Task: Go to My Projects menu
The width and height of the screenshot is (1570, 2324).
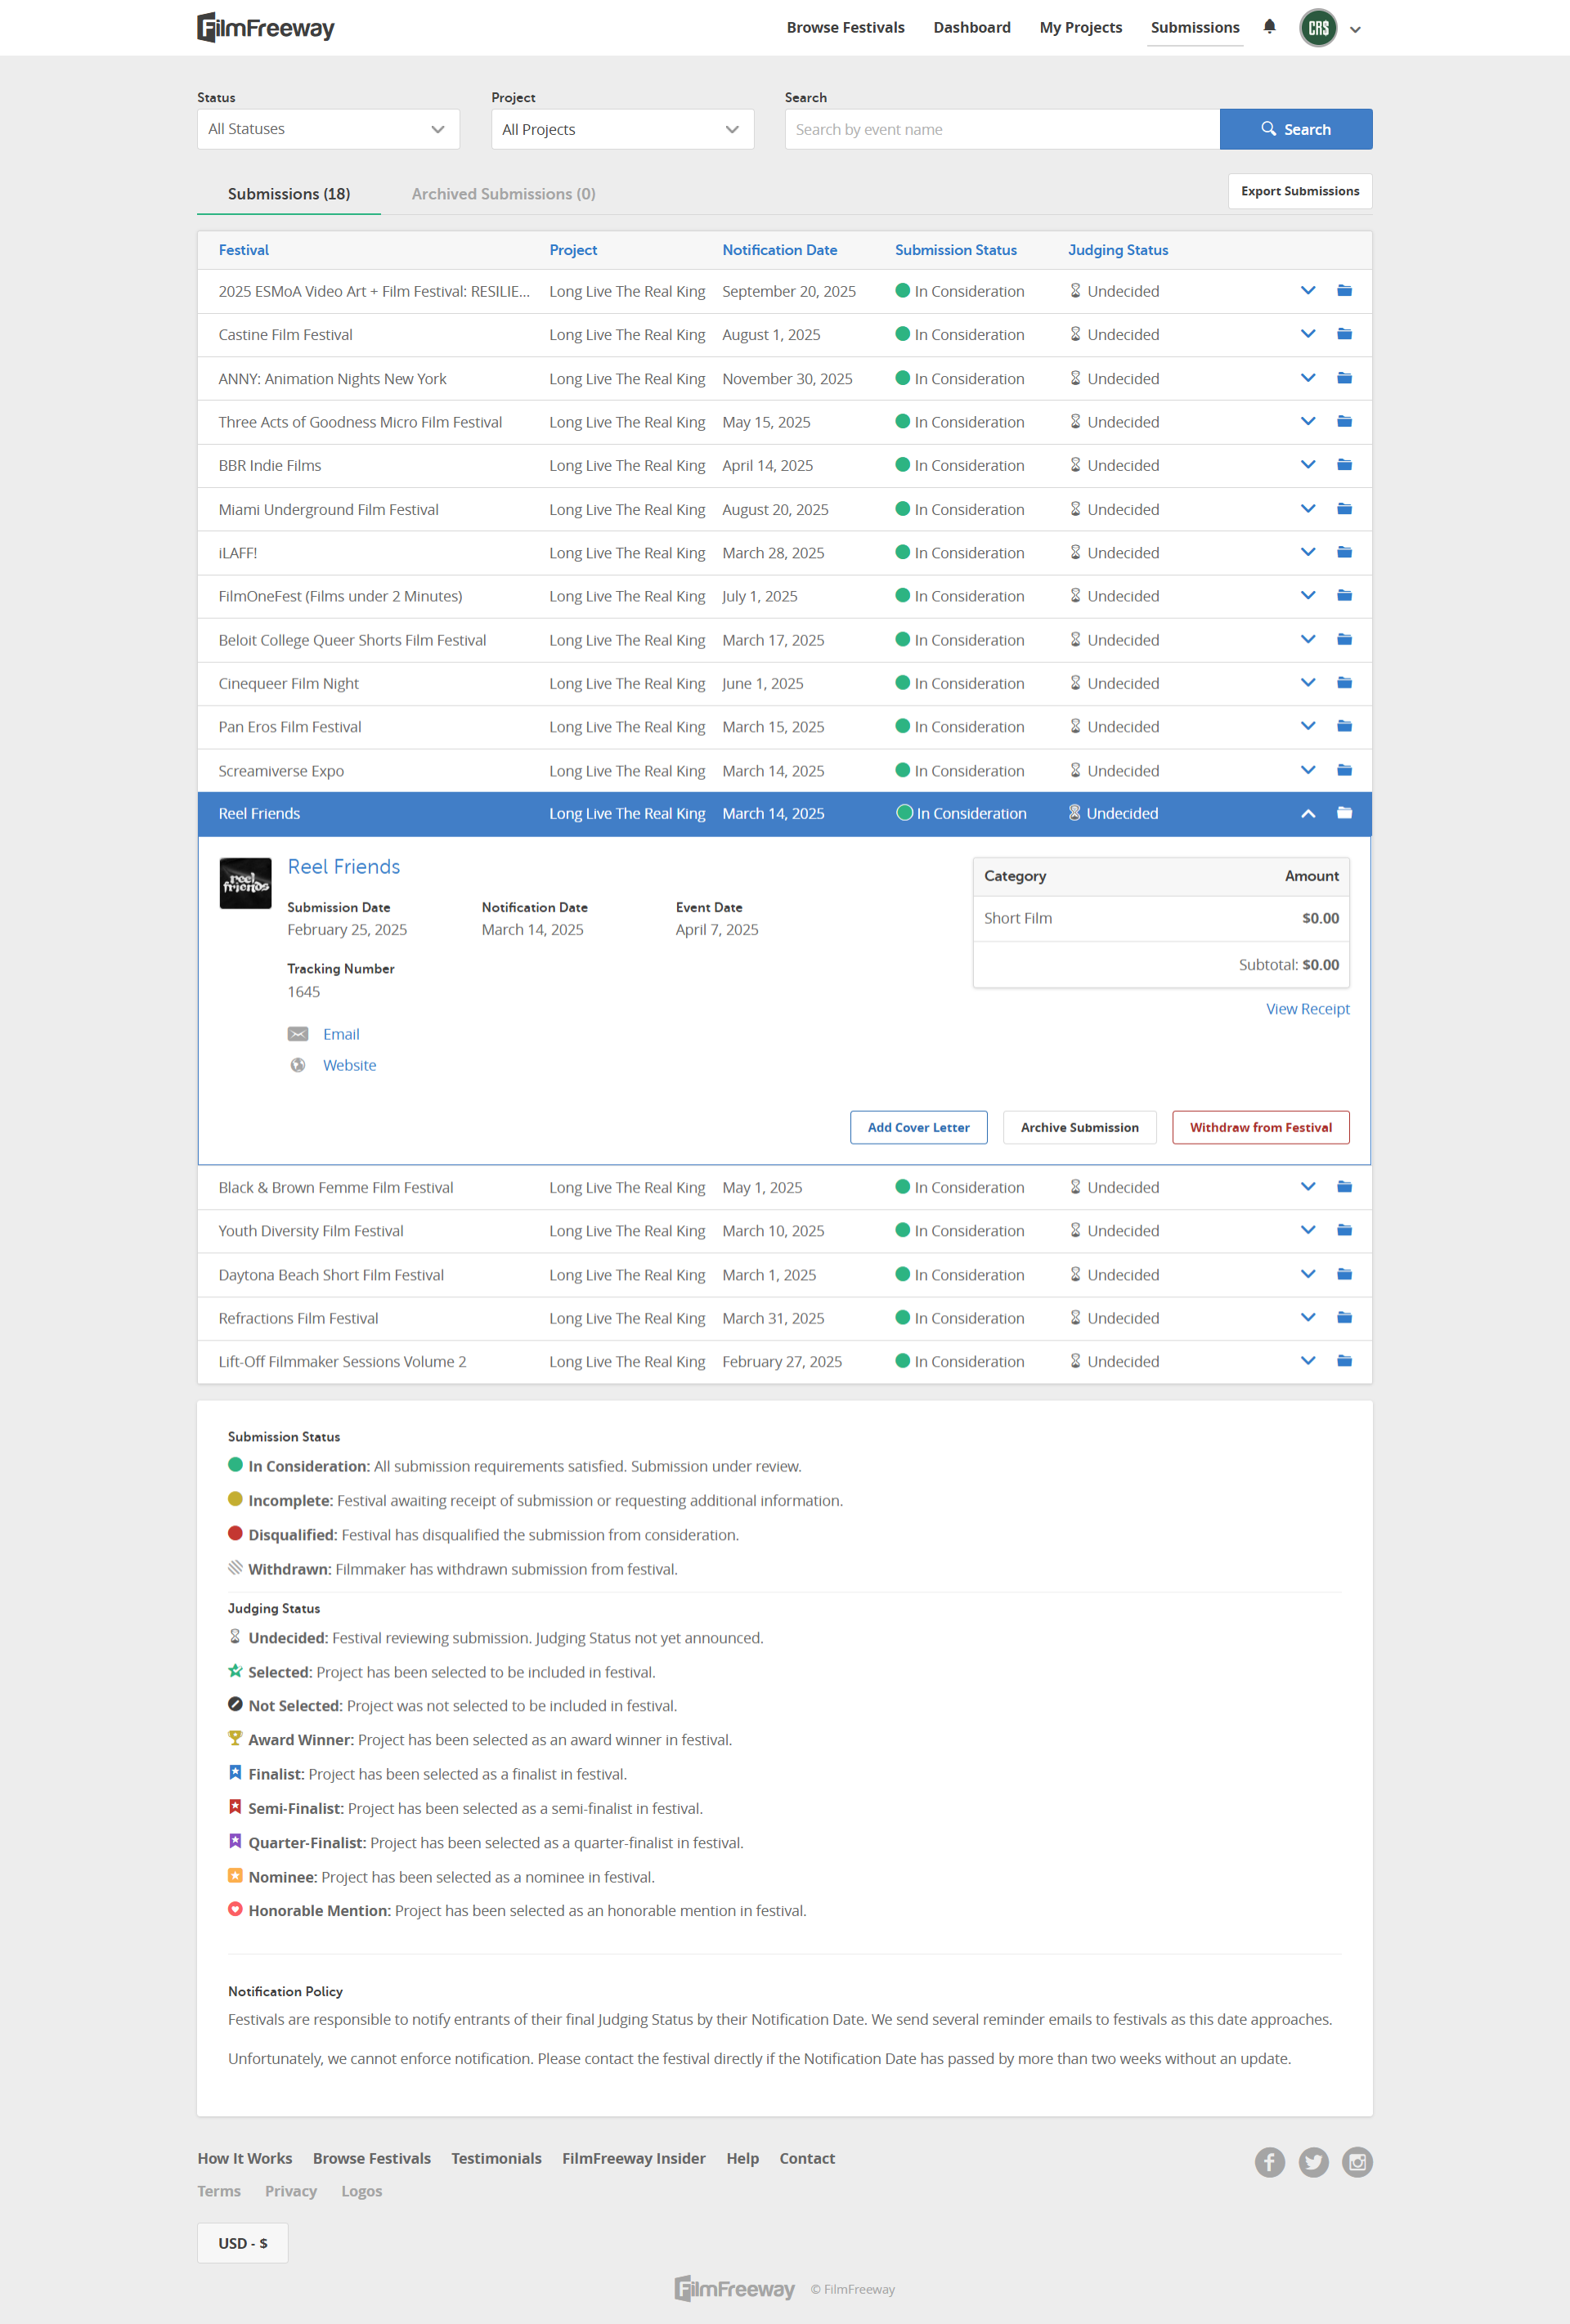Action: pos(1079,28)
